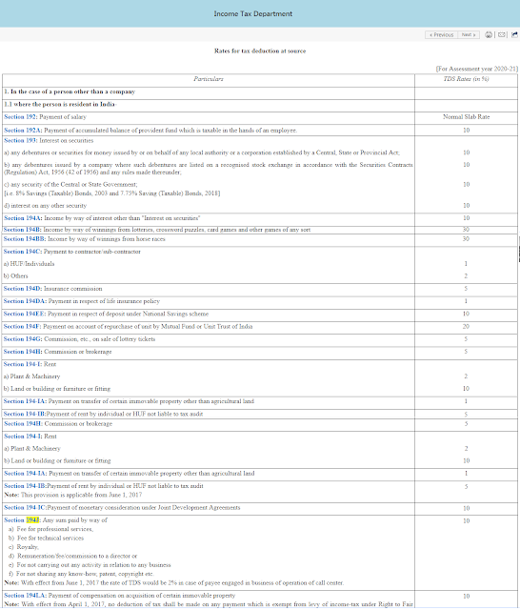The image size is (520, 610).
Task: Click the 'TDS Rates (in %)' column header
Action: 466,79
